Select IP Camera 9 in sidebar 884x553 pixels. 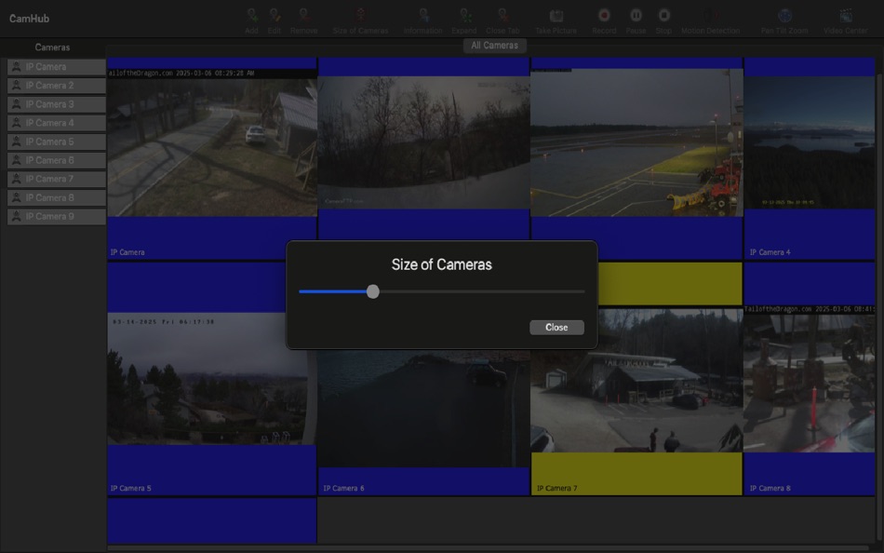[57, 217]
